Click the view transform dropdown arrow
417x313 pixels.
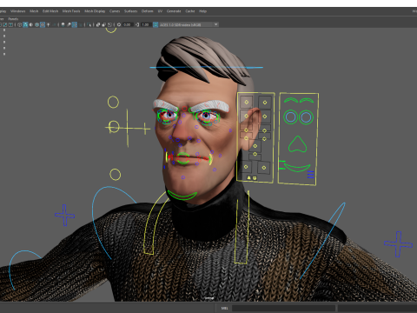216,24
